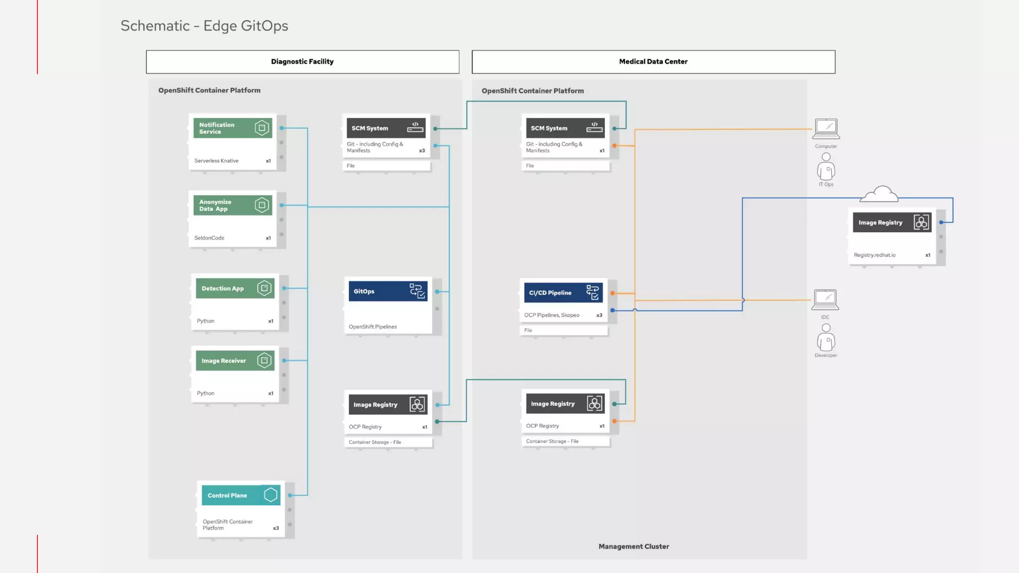Click the GitOps pipeline icon
The image size is (1019, 573).
[x=417, y=291]
